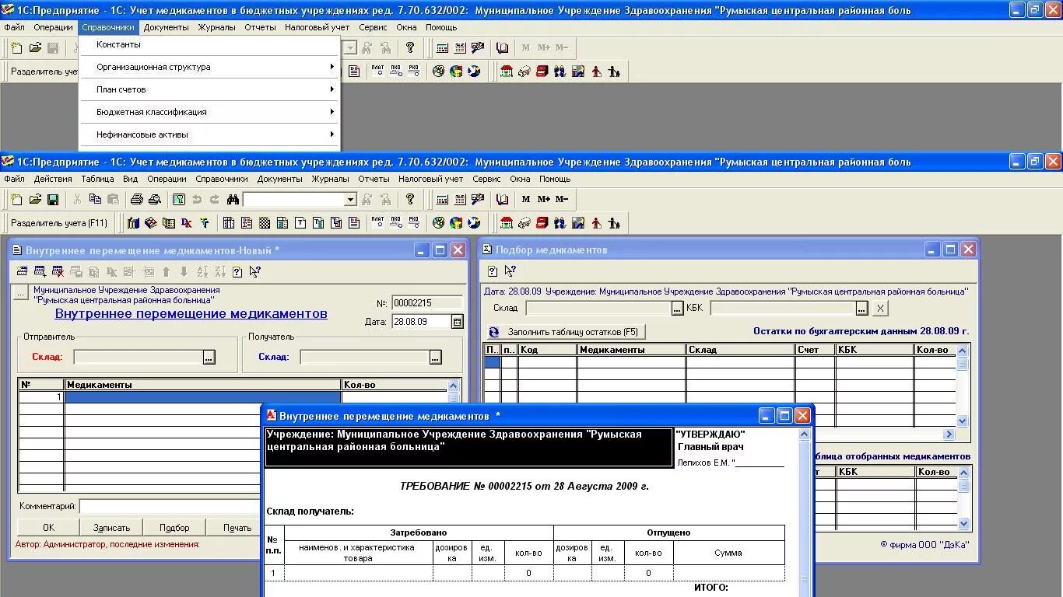Viewport: 1063px width, 597px height.
Task: Open the Получатель Склад selection button
Action: [x=435, y=358]
